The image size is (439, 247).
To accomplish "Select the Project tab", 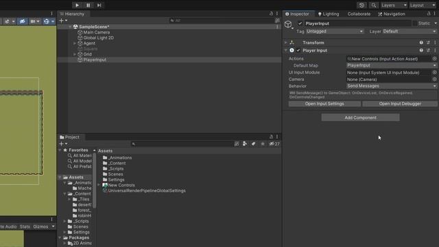I will (69, 137).
